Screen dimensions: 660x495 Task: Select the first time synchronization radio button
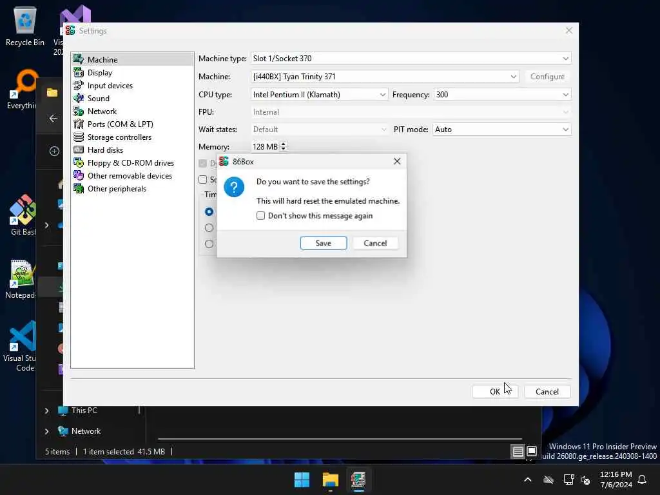[209, 211]
